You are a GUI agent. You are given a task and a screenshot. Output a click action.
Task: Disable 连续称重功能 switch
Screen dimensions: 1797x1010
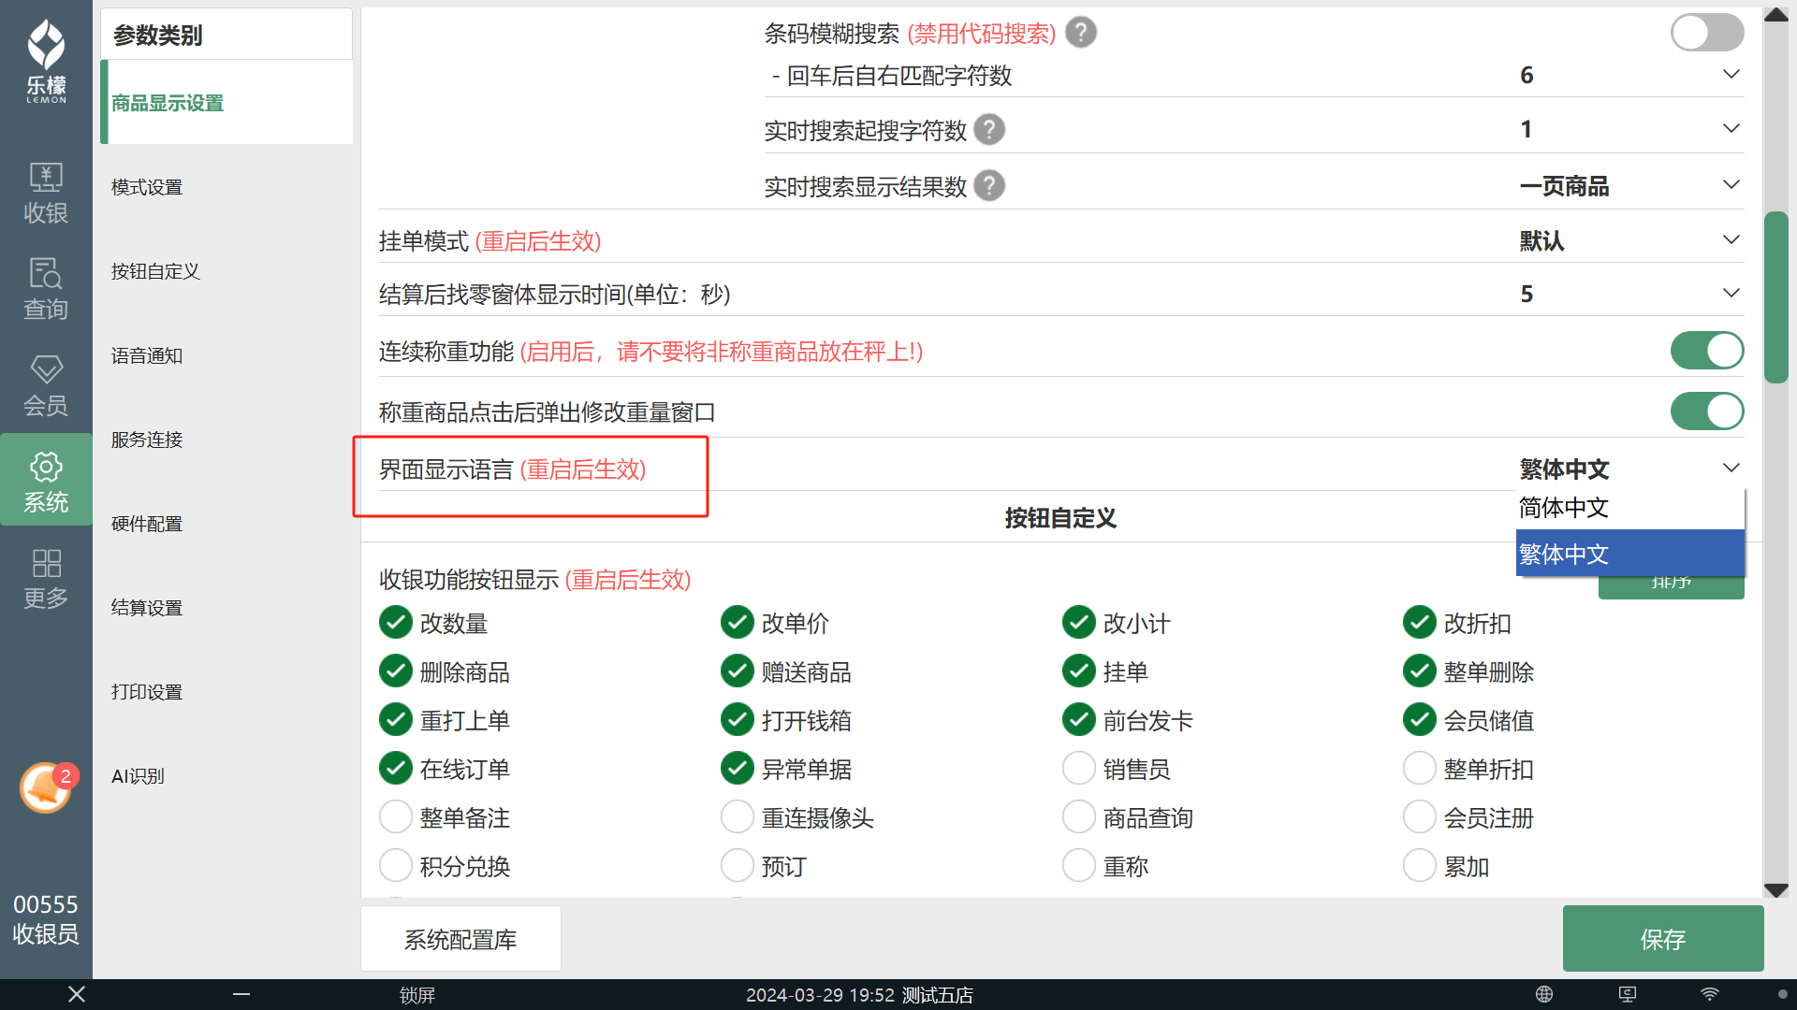click(x=1707, y=351)
